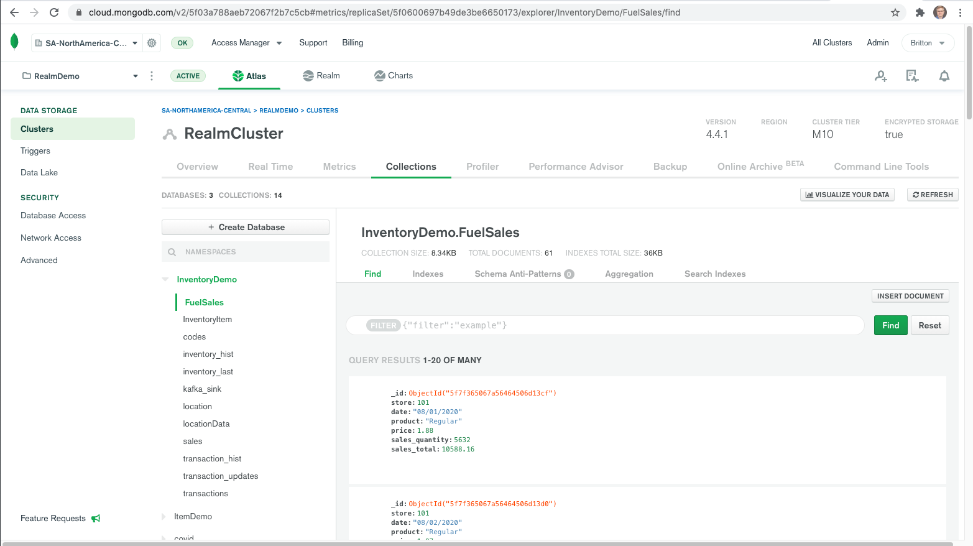Viewport: 973px width, 546px height.
Task: Open All Clusters link
Action: click(x=832, y=42)
